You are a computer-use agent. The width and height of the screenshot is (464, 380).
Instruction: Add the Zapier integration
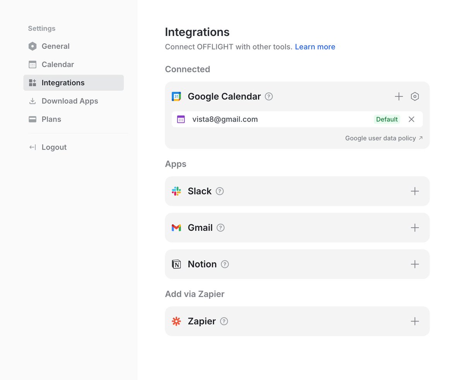[415, 321]
